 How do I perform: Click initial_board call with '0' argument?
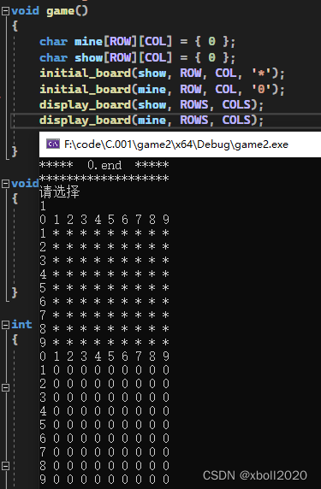click(x=162, y=89)
